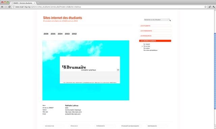Open the Au hasard link
Image resolution: width=216 pixels, height=129 pixels.
tap(146, 44)
